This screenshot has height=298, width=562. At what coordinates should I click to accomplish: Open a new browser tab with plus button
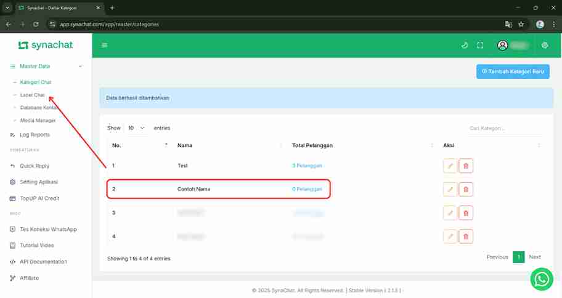[112, 7]
